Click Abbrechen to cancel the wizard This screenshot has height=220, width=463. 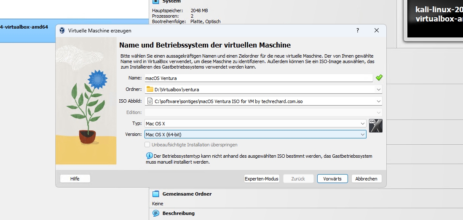tap(366, 179)
